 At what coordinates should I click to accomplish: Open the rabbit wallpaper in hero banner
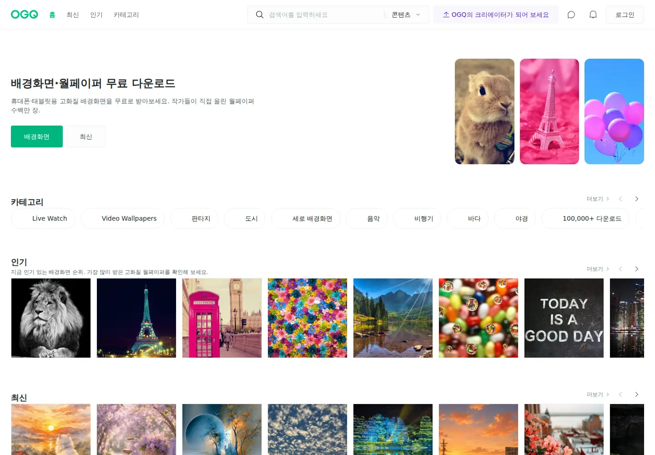click(484, 111)
